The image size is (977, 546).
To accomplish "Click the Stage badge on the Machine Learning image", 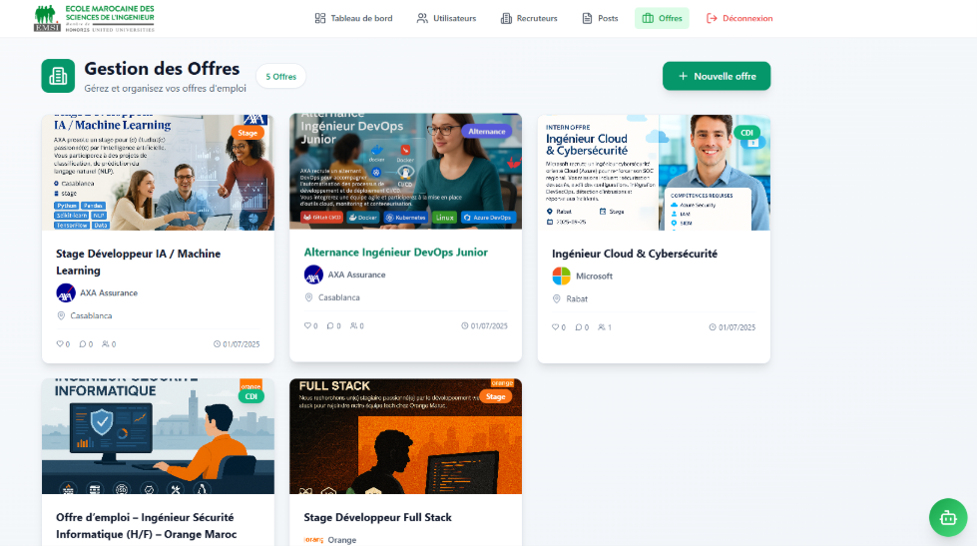I will tap(247, 133).
